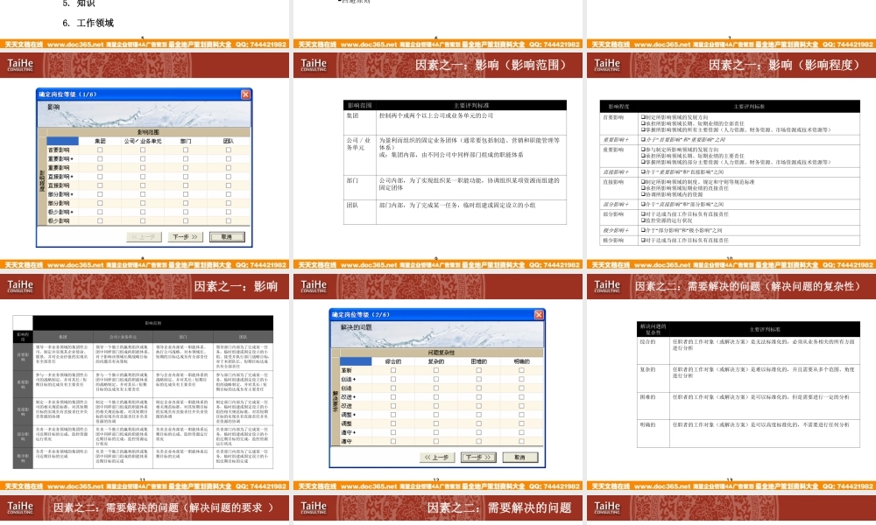The image size is (876, 525).
Task: Click 明确的 column header in dialog 2/6
Action: pyautogui.click(x=521, y=361)
